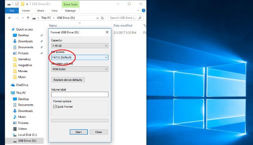Click the pin icon beside Documents
The width and height of the screenshot is (253, 145).
[x=42, y=47]
